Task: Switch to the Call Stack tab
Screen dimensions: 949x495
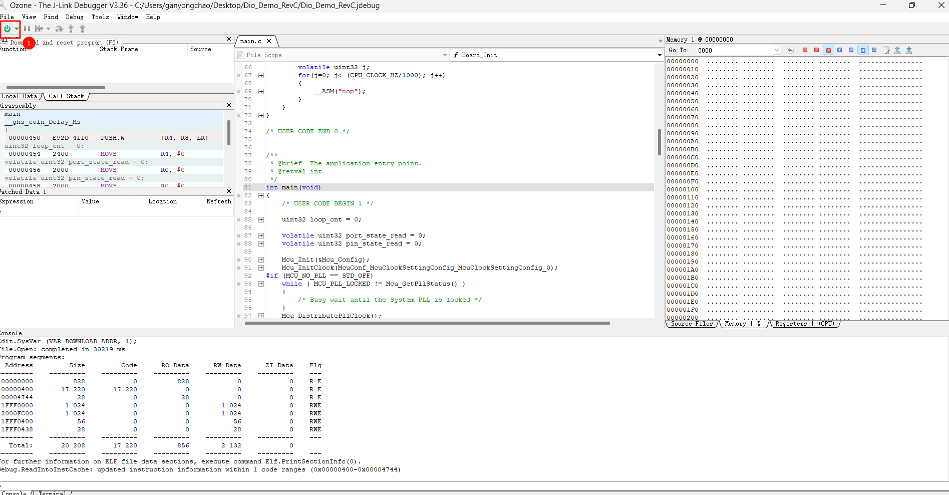Action: (66, 96)
